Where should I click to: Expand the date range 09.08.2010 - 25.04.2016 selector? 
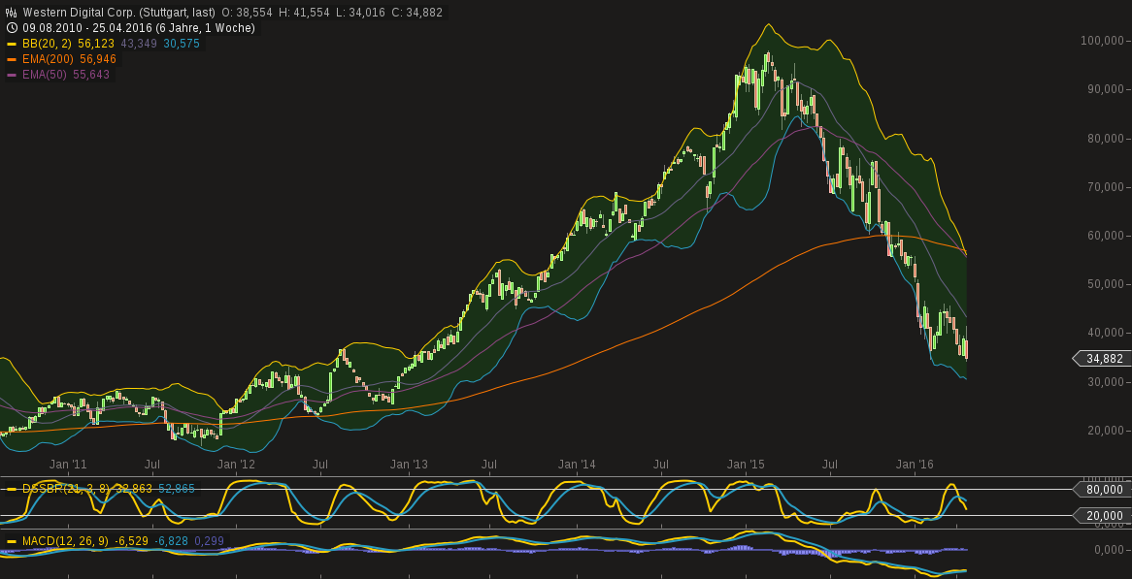tap(87, 27)
